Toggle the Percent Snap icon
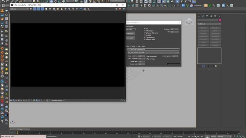The image size is (246, 138). [x=99, y=2]
